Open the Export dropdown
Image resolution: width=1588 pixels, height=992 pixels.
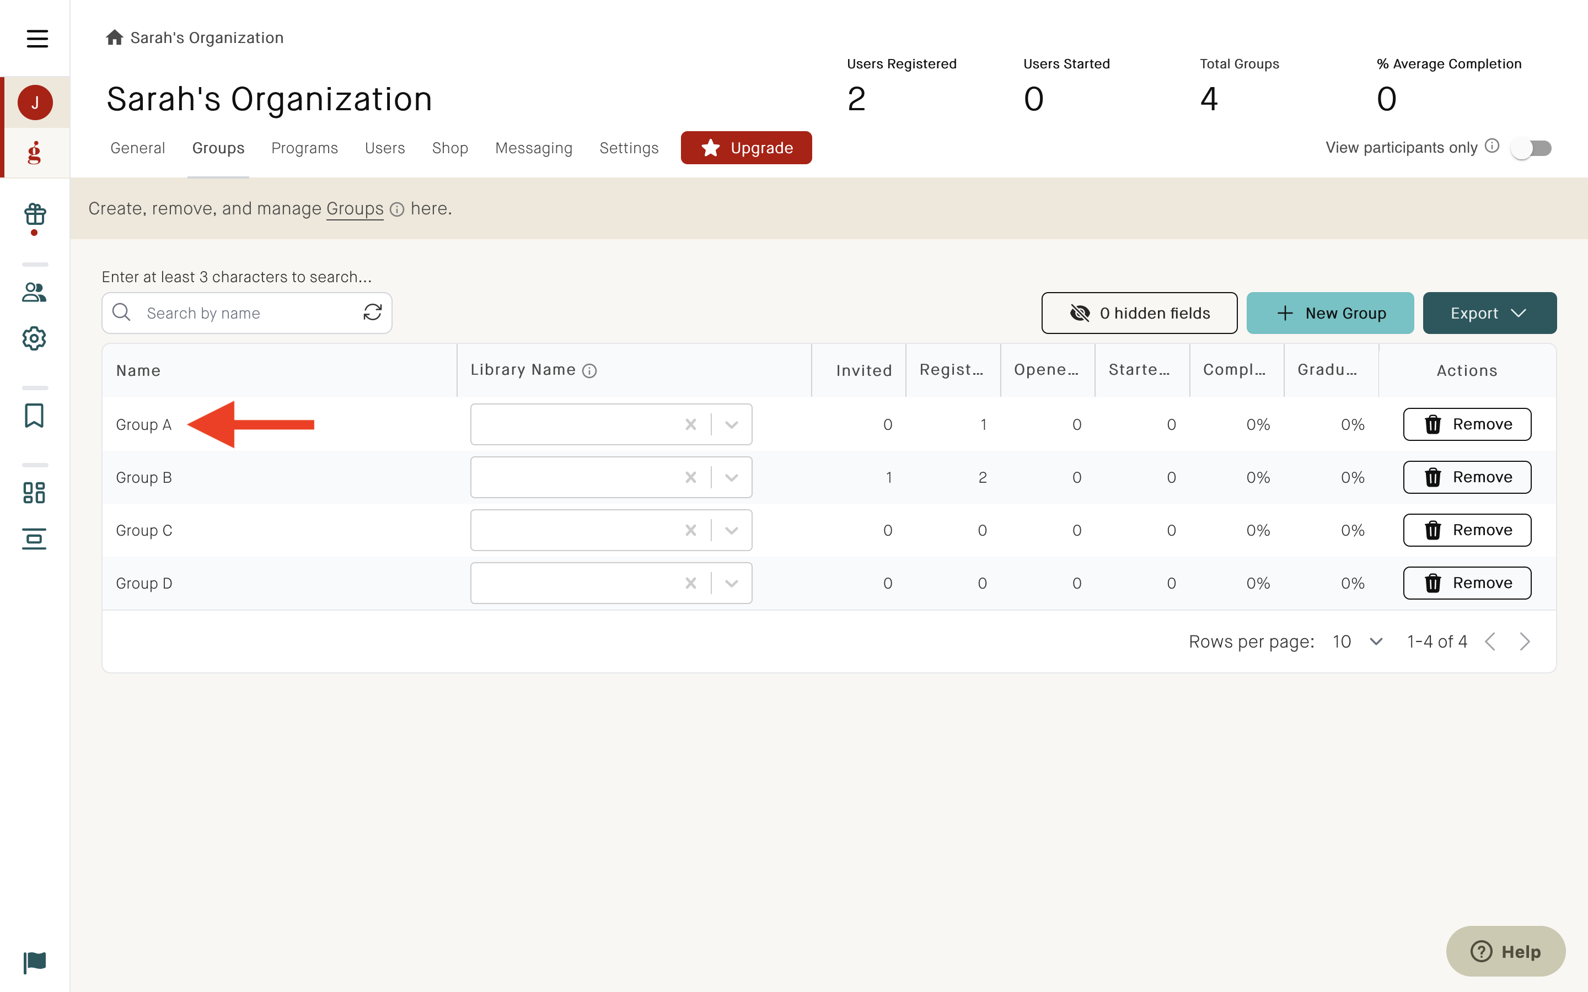coord(1489,313)
